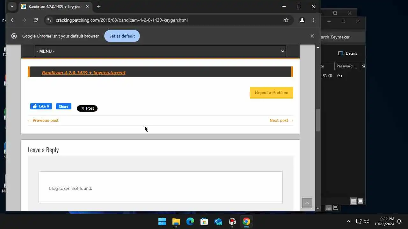Click the Search Keymaker box in background window
Screen dimensions: 408x229
pos(343,37)
